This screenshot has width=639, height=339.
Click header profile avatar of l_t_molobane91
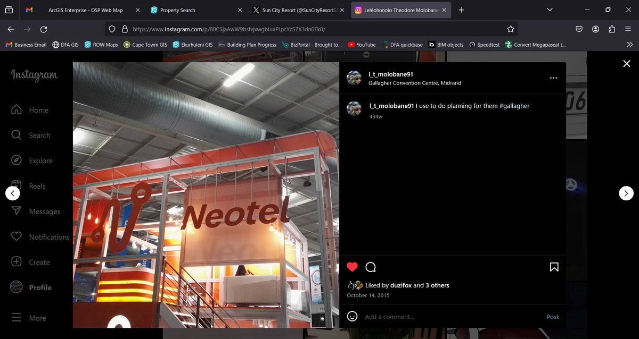pos(354,78)
